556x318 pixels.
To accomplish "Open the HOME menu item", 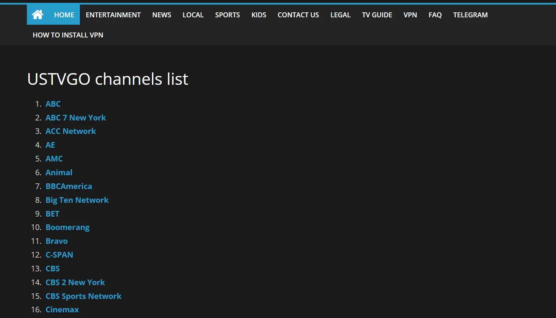I will (64, 15).
